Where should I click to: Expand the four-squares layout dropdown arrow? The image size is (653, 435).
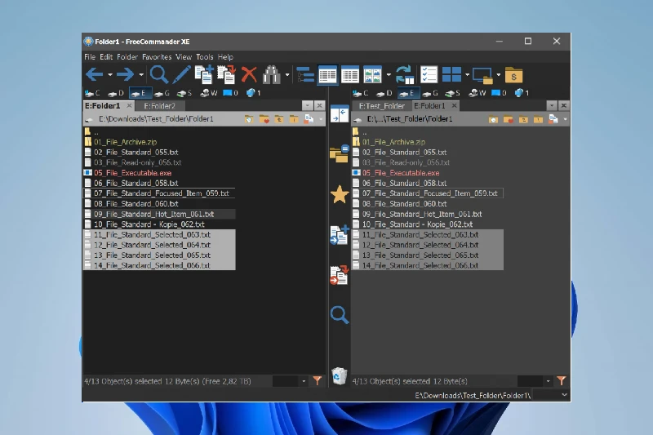(x=467, y=75)
